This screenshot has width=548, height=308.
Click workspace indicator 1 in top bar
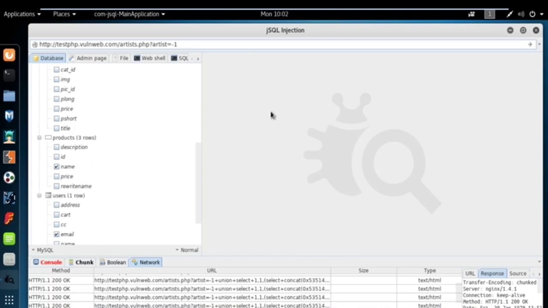[x=490, y=14]
